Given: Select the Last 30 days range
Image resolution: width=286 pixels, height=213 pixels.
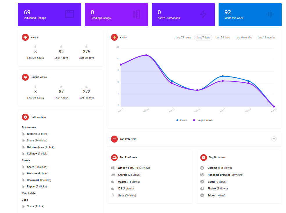Looking at the screenshot, I should [x=223, y=38].
